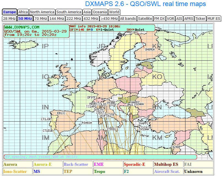
Task: Click the Sporadic-E legend entry
Action: pyautogui.click(x=138, y=164)
